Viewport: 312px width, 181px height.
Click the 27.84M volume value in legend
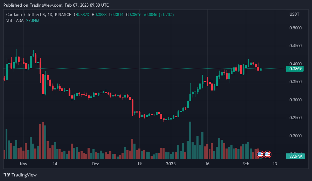click(33, 21)
